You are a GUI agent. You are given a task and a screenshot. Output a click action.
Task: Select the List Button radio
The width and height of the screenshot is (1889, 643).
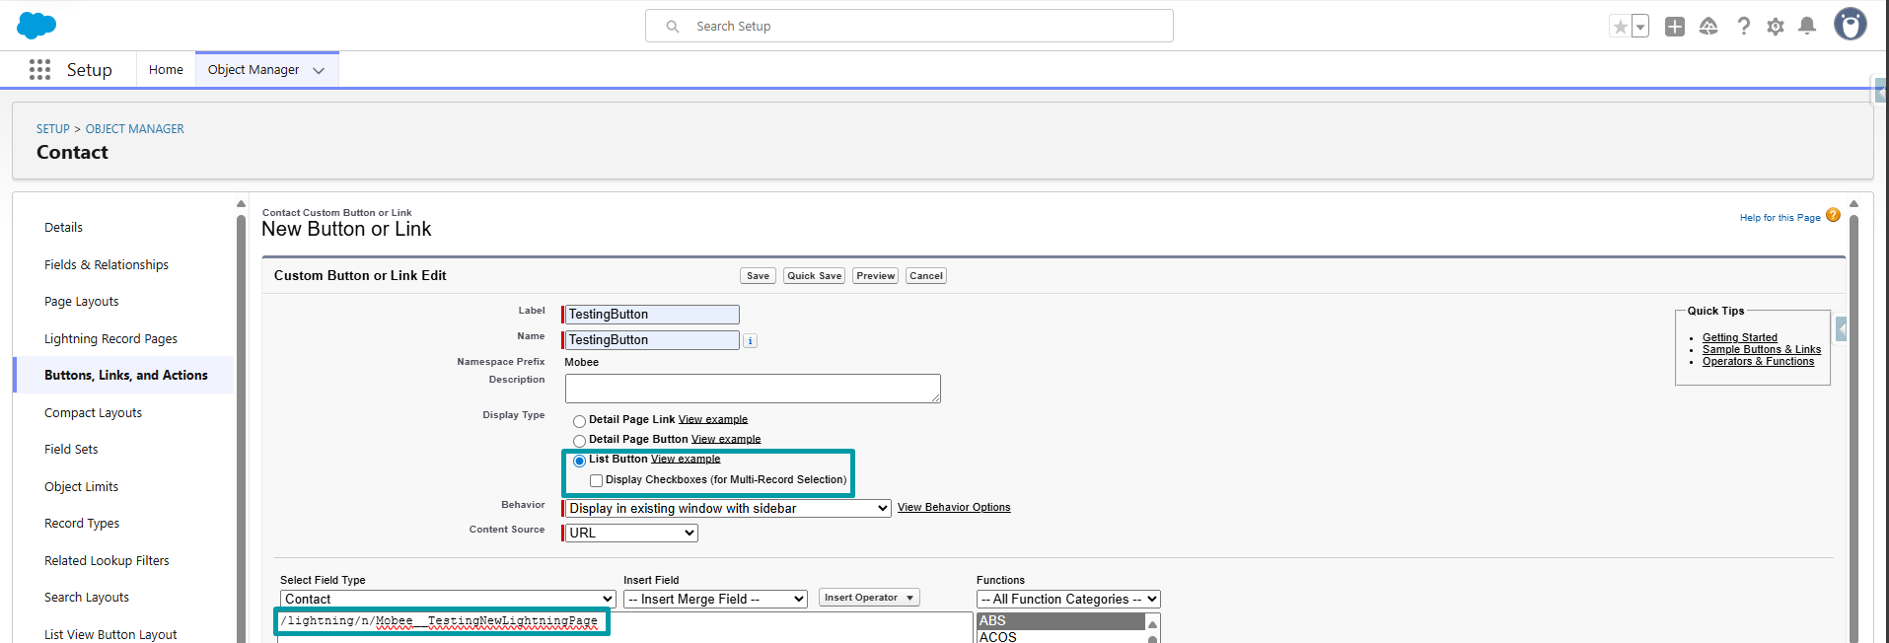click(580, 461)
